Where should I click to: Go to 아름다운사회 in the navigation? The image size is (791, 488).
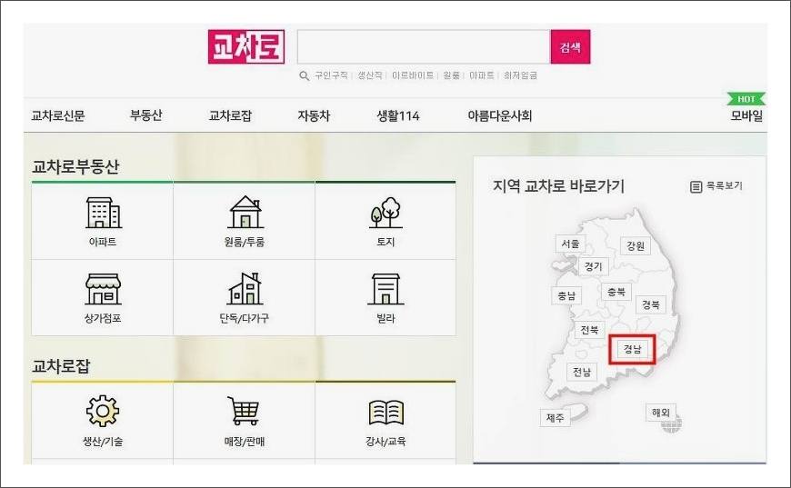[500, 115]
